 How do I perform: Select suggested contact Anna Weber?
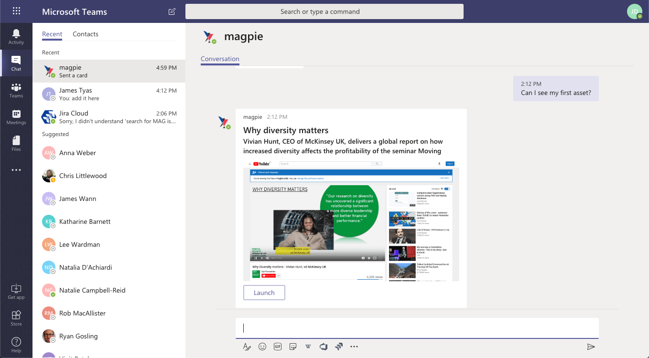[x=109, y=153]
